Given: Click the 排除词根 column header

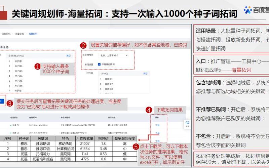Looking at the screenshot, I should tap(112, 118).
